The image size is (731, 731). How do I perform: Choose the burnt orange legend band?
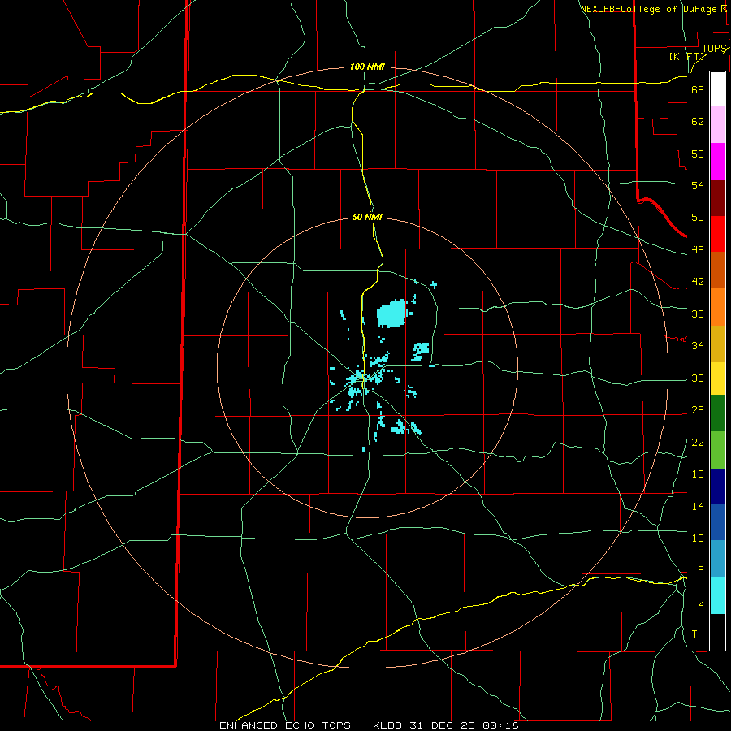pos(717,270)
